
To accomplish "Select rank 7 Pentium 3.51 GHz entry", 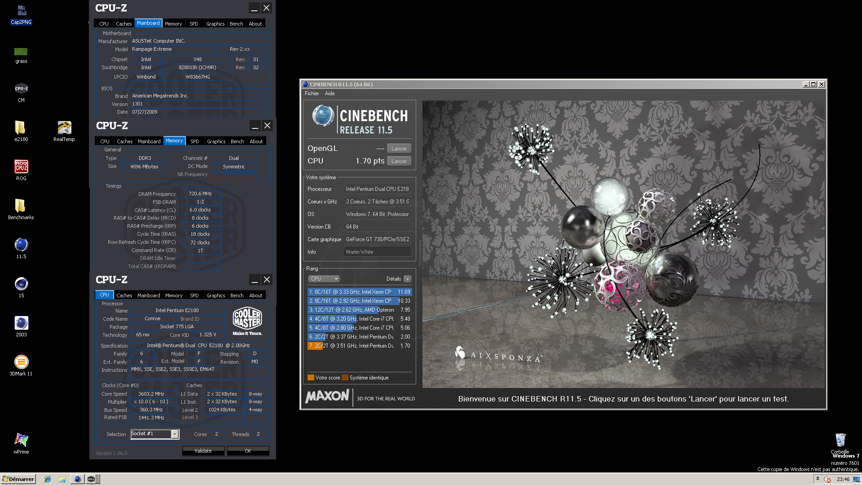I will 360,346.
